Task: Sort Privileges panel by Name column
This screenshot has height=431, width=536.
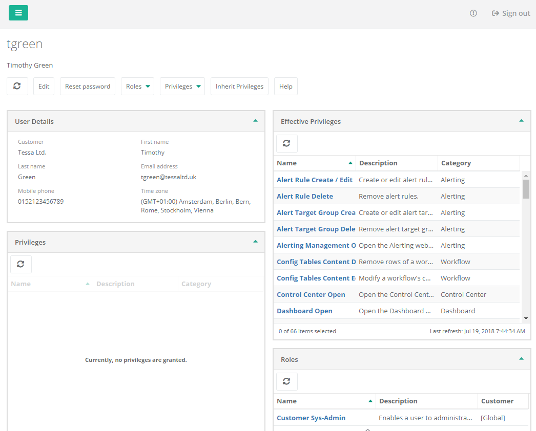Action: coord(50,284)
